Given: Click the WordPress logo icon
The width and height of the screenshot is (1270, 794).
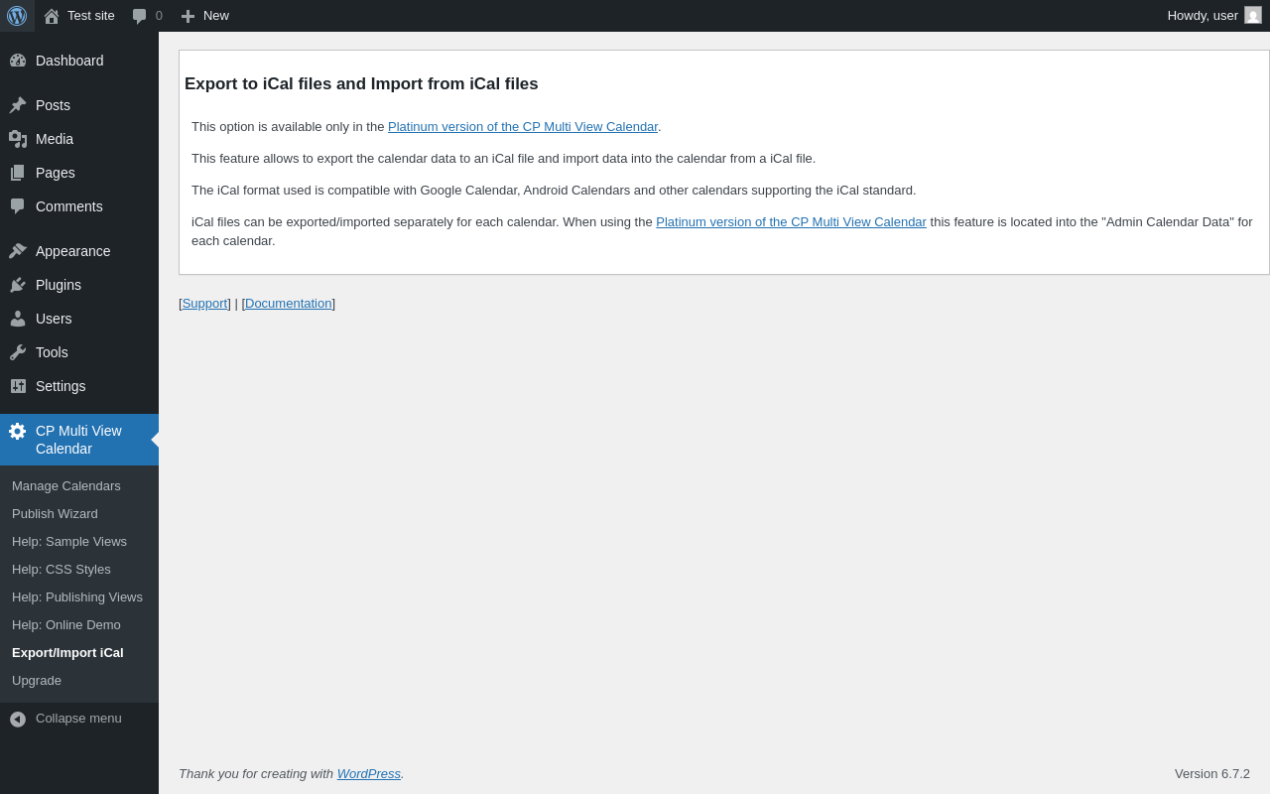Looking at the screenshot, I should (x=17, y=16).
